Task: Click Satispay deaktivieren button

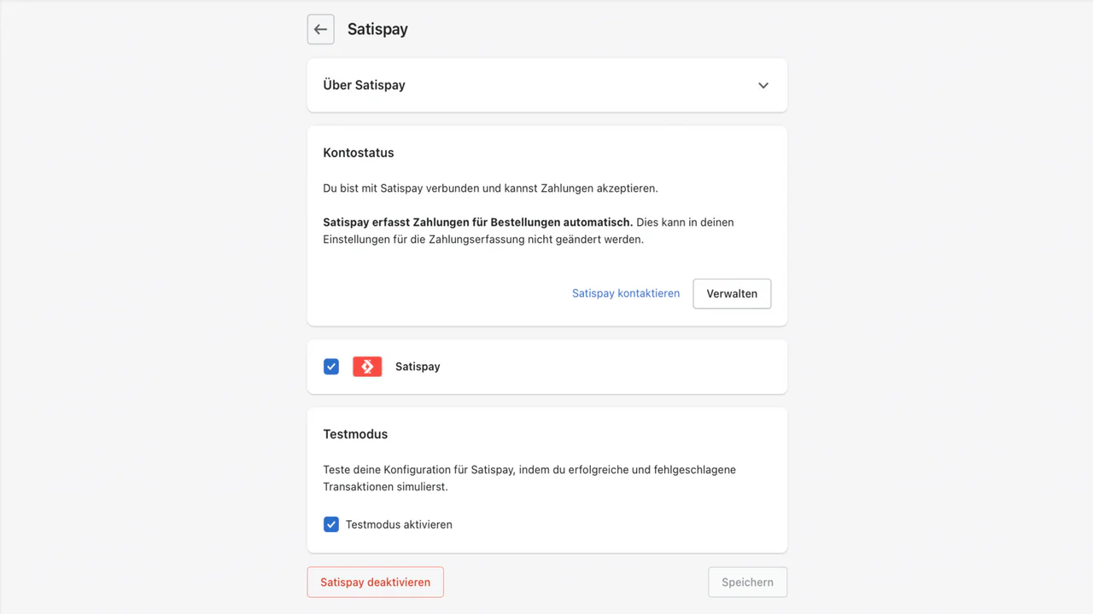Action: (x=376, y=582)
